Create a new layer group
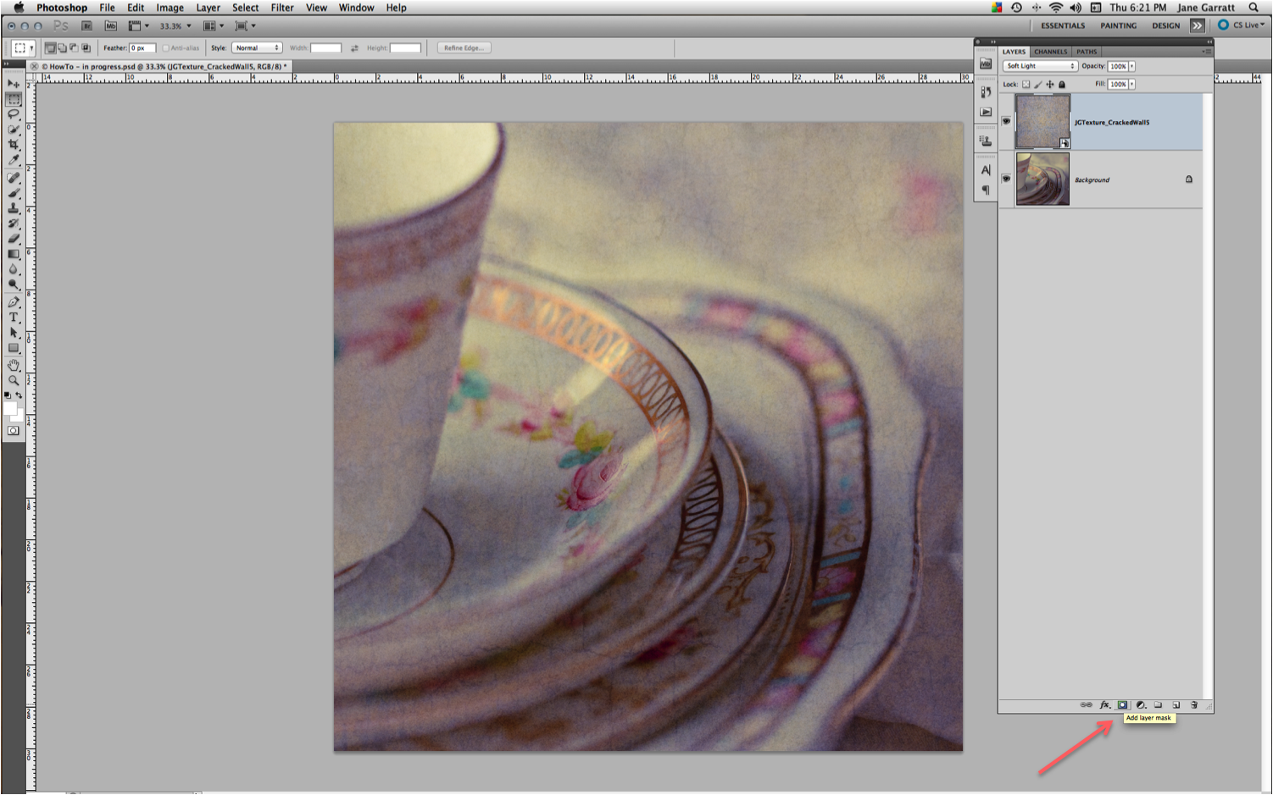Viewport: 1273px width, 795px height. pos(1159,704)
